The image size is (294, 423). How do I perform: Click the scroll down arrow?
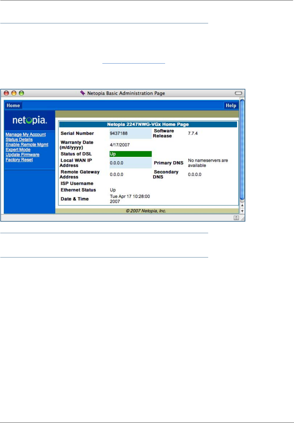[x=242, y=211]
